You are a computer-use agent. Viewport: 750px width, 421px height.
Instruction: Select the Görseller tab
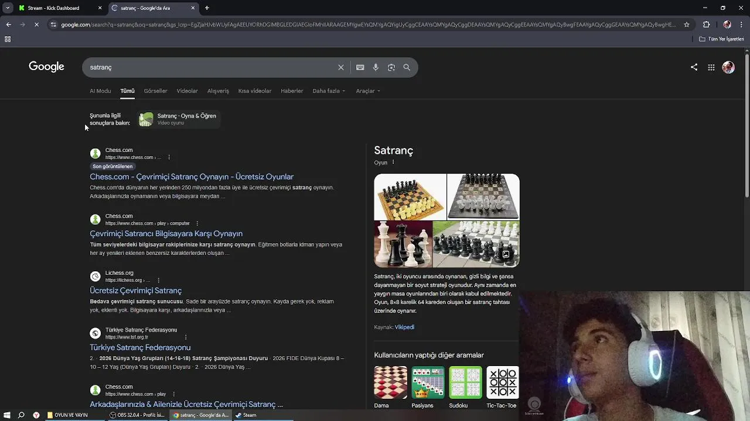[x=155, y=91]
